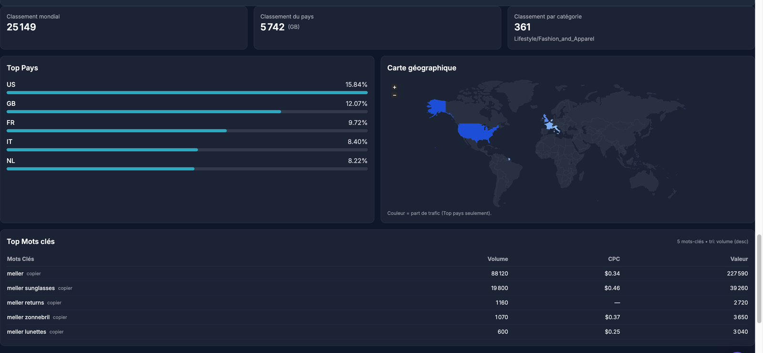The height and width of the screenshot is (353, 763).
Task: Click the meller volume 88 120
Action: (x=499, y=273)
